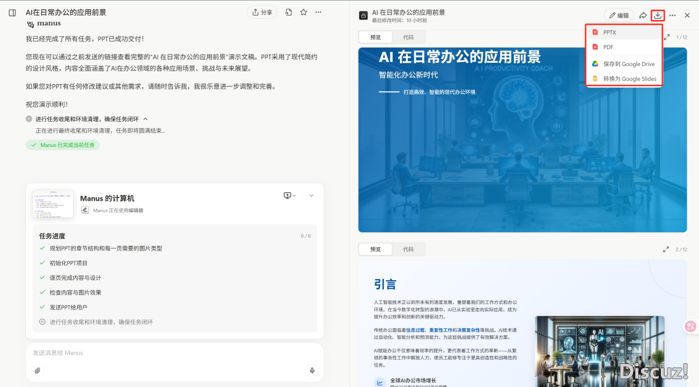Click the microphone voice input icon

click(312, 370)
